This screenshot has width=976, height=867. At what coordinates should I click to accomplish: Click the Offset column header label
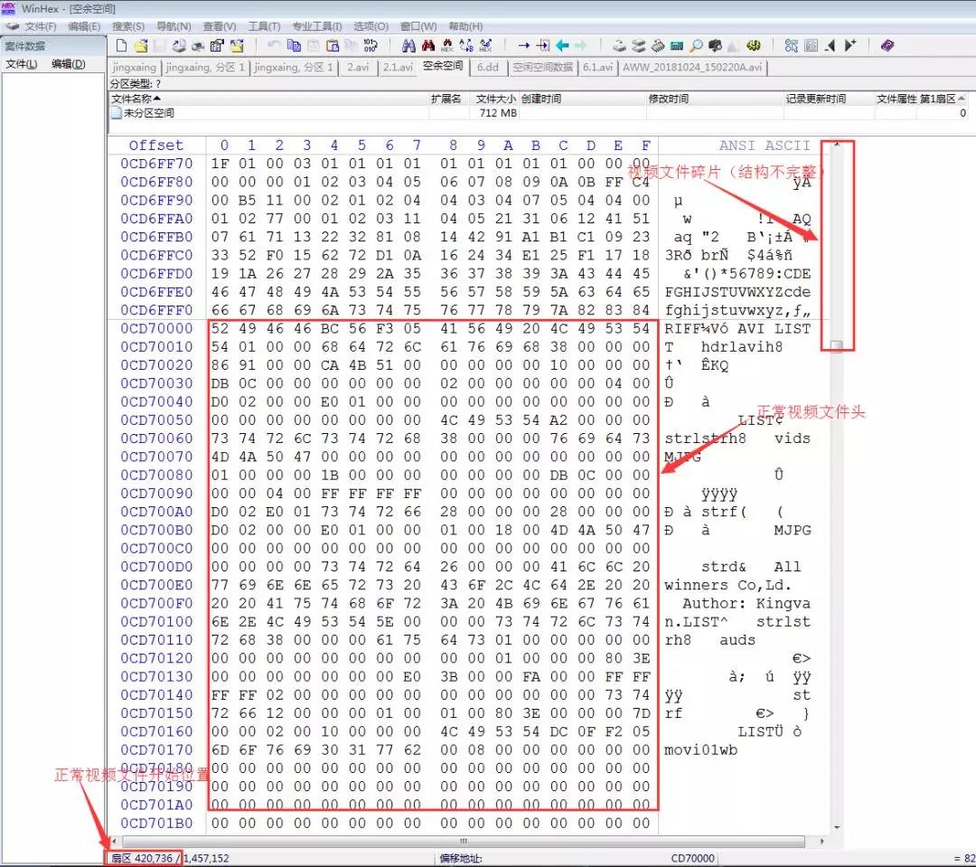pos(156,146)
